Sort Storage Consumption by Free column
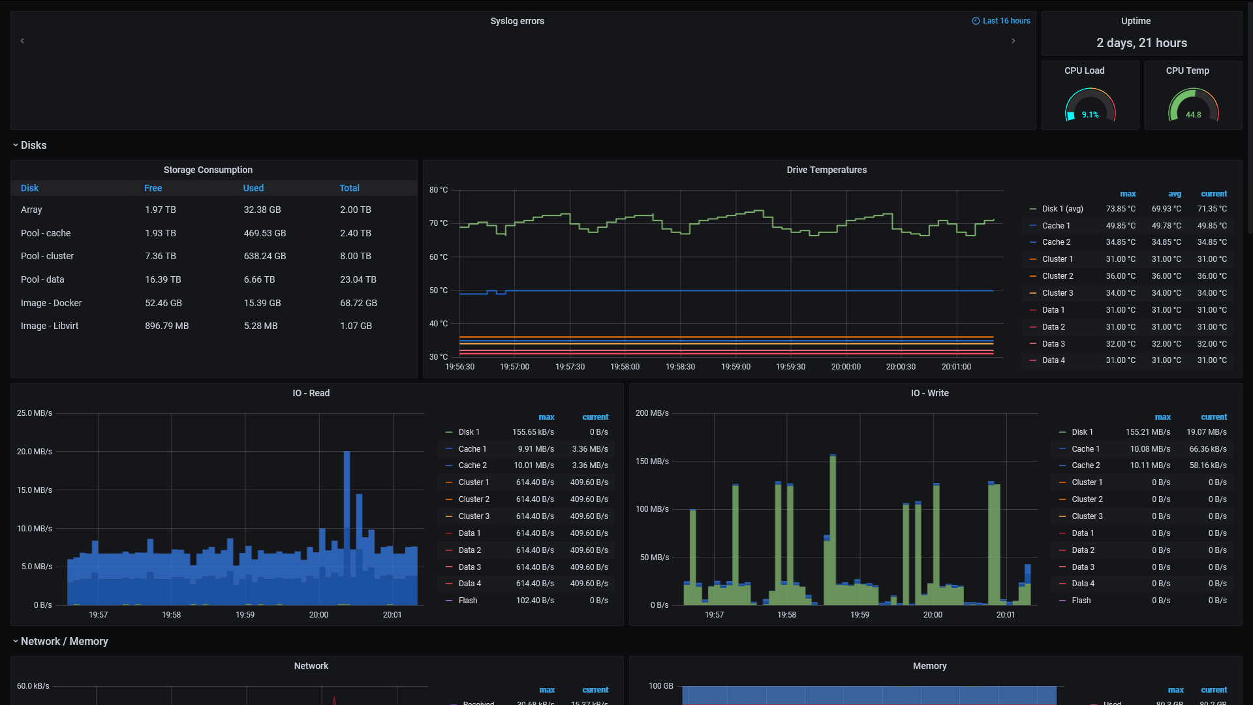Screen dimensions: 1253x705 click(153, 188)
